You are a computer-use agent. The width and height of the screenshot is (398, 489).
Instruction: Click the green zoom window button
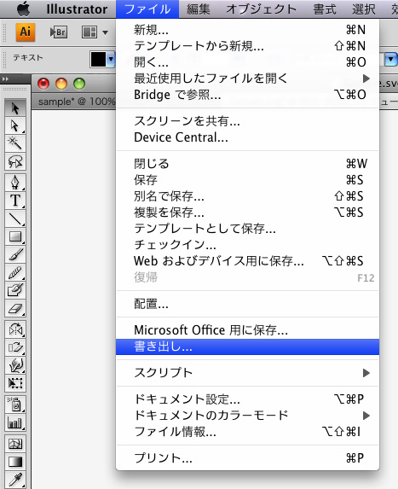click(x=79, y=84)
